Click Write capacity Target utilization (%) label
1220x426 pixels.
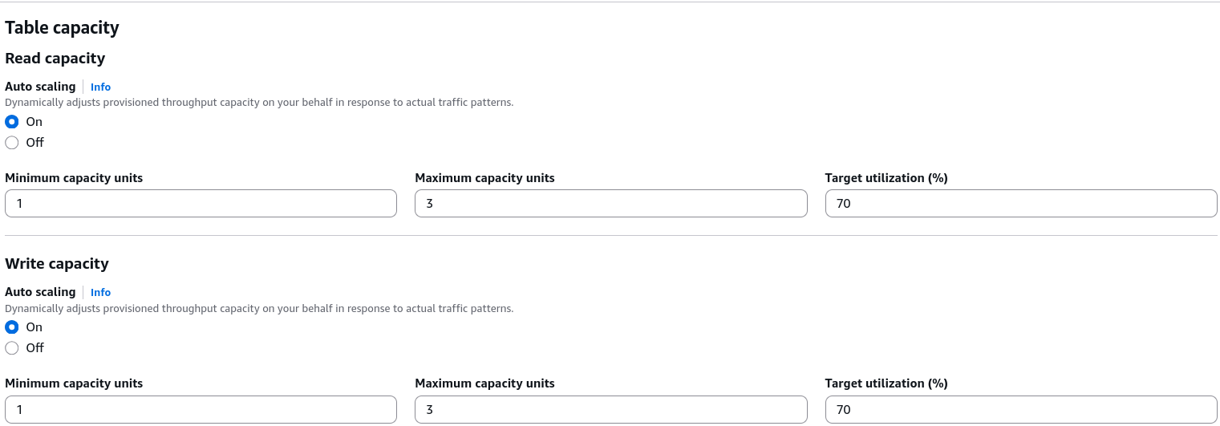886,383
